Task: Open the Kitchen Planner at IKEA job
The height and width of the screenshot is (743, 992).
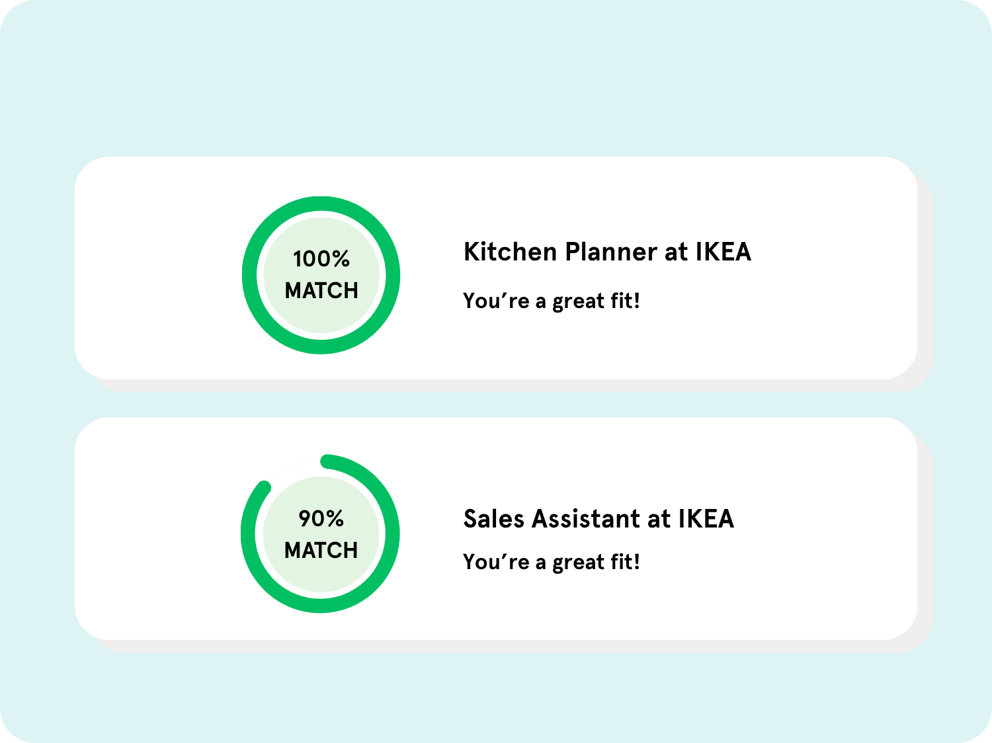Action: [607, 252]
